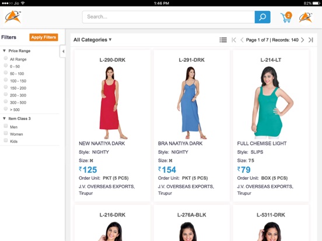The image size is (322, 241).
Task: Select the 0 - 50 price range
Action: (x=6, y=65)
